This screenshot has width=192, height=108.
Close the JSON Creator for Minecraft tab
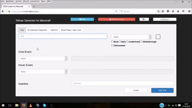tap(29, 7)
